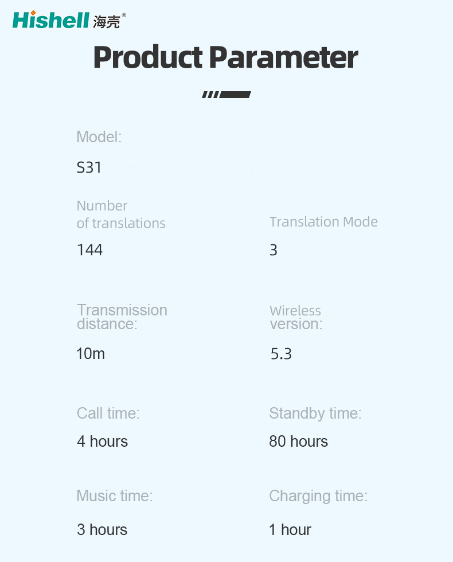The width and height of the screenshot is (453, 562).
Task: Select the 144 translations value
Action: (x=90, y=250)
